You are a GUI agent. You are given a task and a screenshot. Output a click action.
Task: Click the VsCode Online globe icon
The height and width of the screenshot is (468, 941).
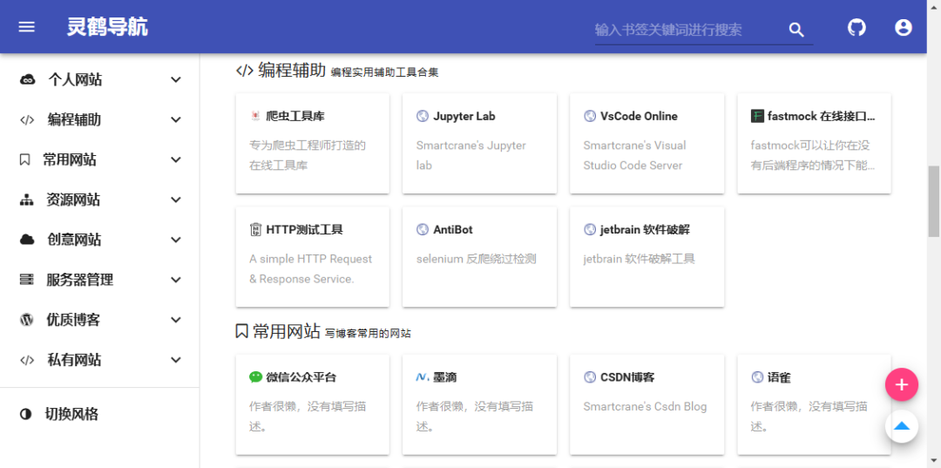[590, 116]
